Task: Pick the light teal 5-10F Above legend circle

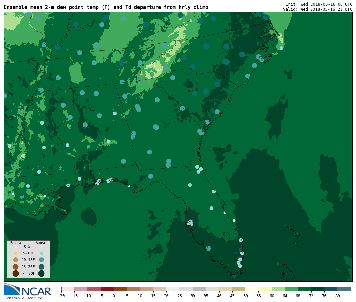Action: point(41,253)
